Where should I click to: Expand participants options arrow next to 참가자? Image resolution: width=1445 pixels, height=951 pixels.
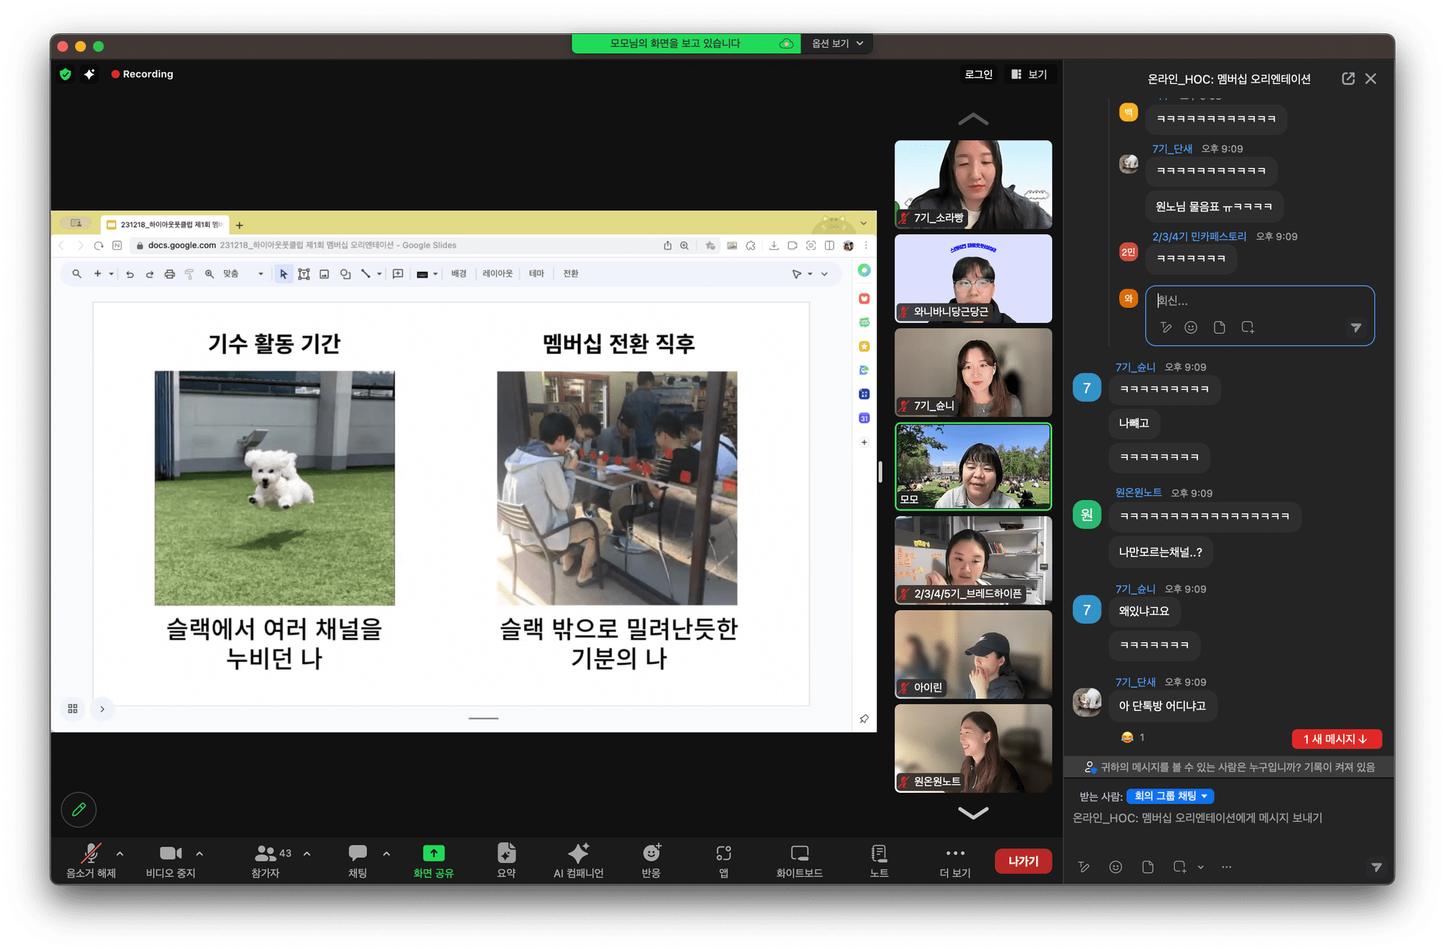307,853
